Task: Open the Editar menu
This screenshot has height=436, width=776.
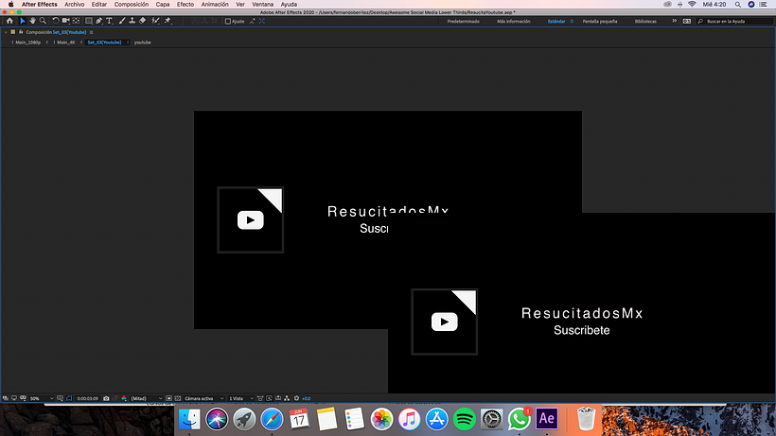Action: coord(99,5)
